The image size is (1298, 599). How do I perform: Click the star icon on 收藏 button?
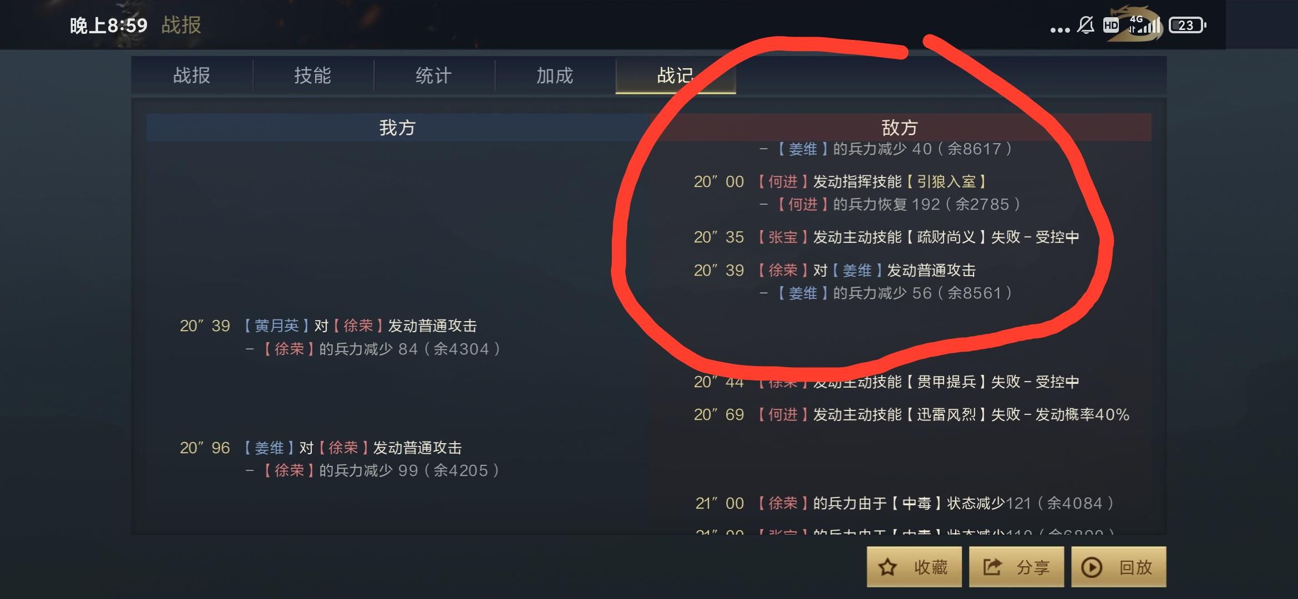pyautogui.click(x=888, y=567)
